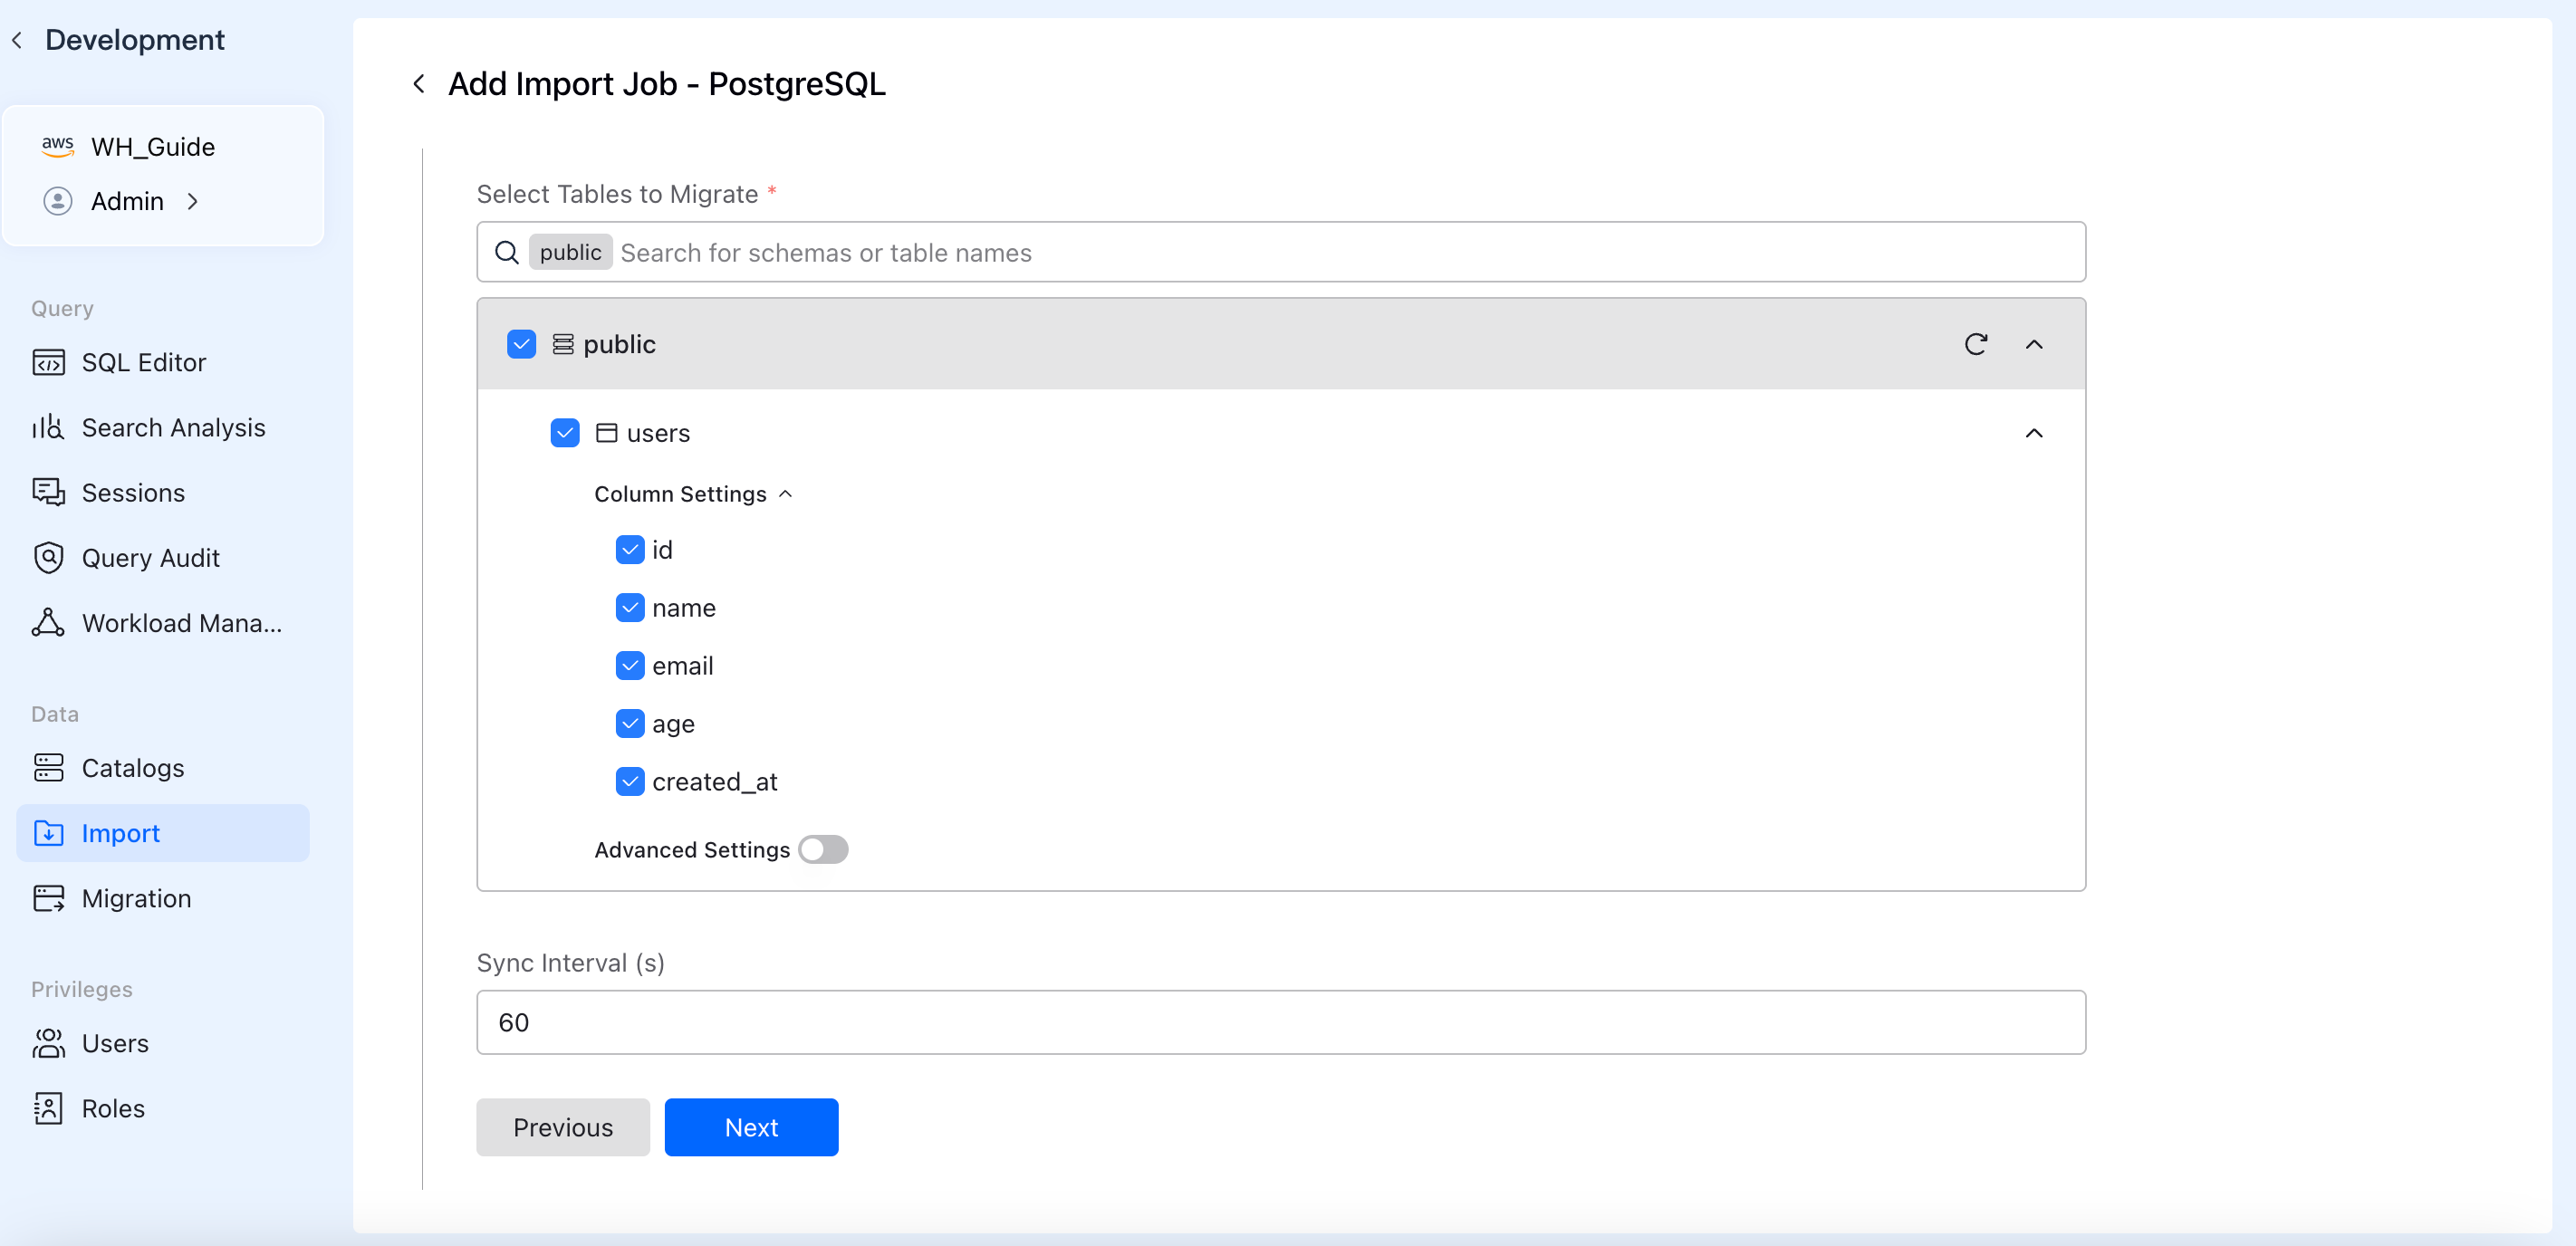Collapse the users table row chevron

click(2033, 433)
